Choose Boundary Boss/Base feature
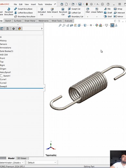 point(25,16)
